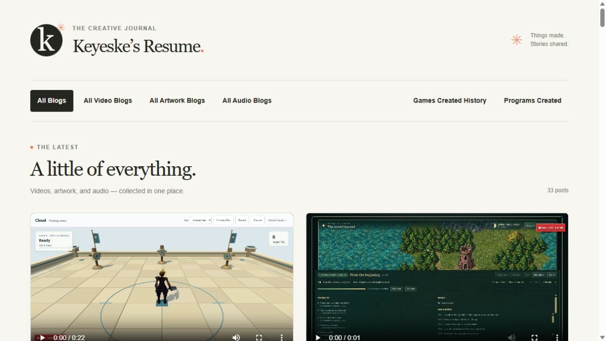
Task: Click the 'THE LATEST' section label
Action: click(x=57, y=147)
